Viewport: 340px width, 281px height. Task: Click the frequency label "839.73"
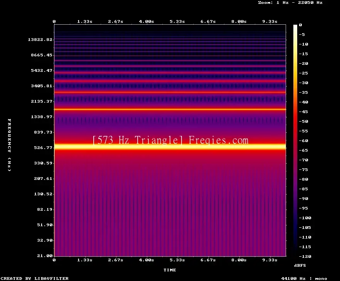43,132
